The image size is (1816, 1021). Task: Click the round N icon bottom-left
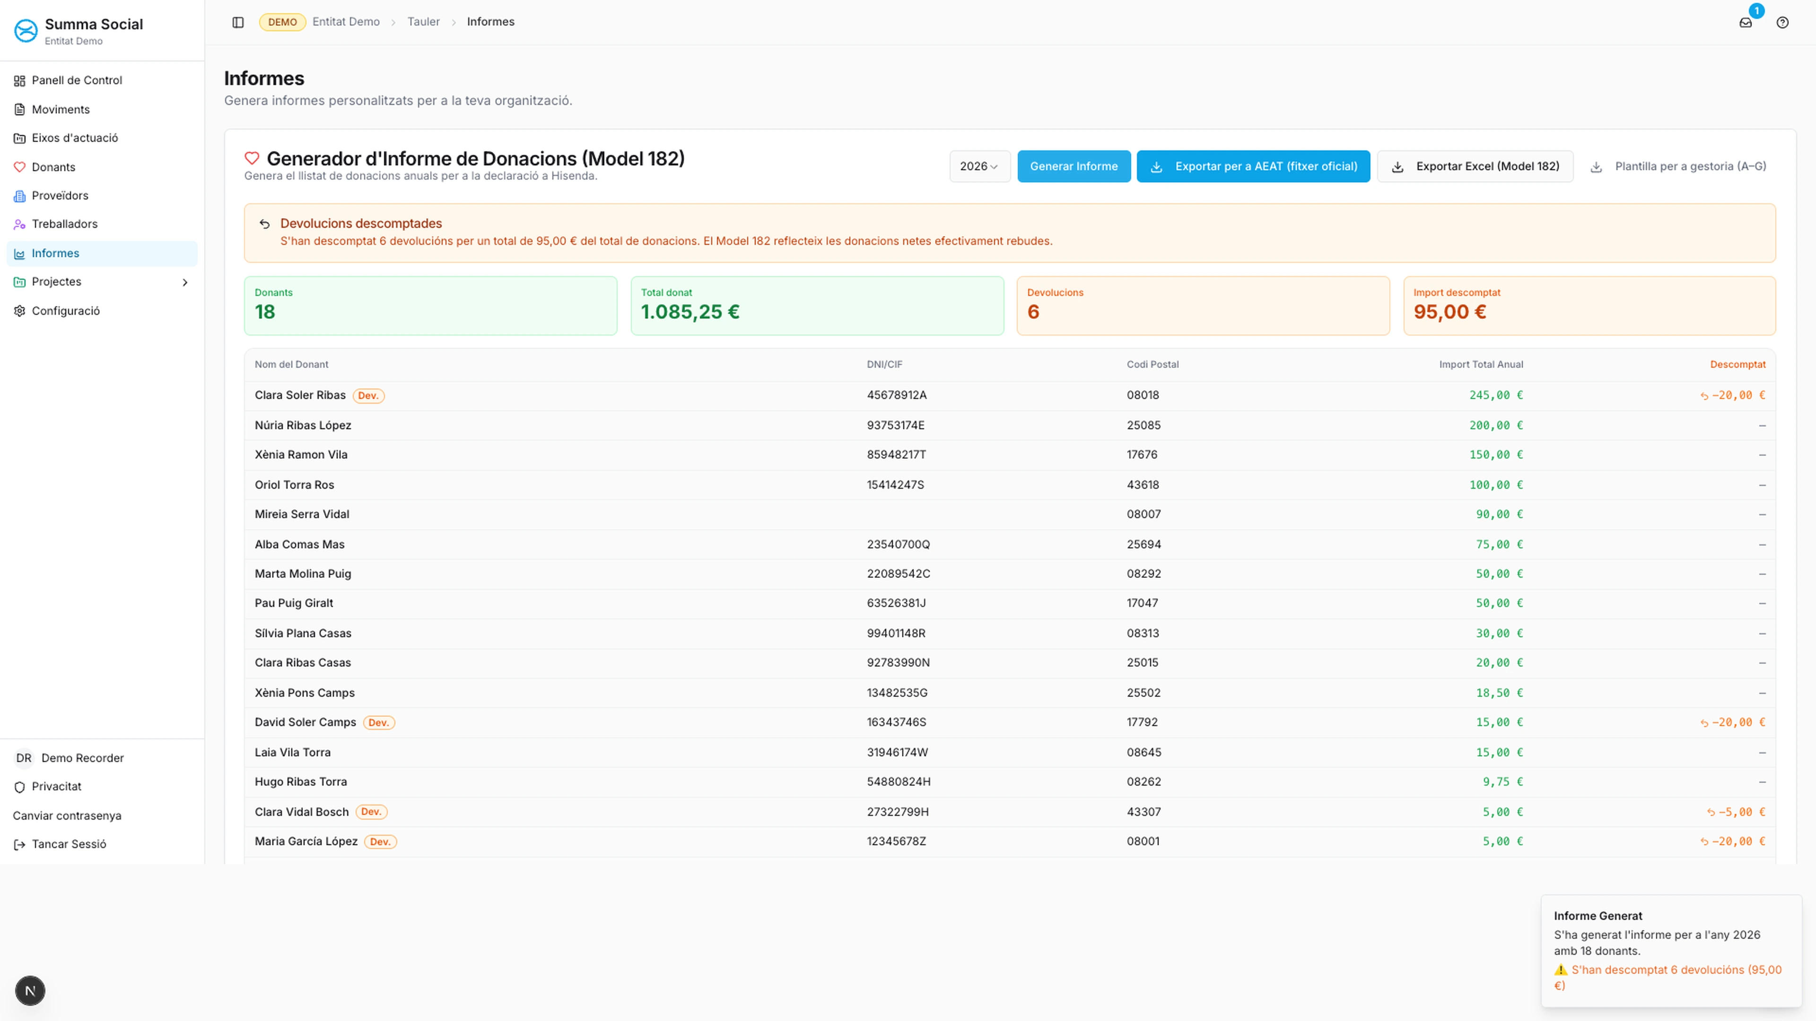30,991
